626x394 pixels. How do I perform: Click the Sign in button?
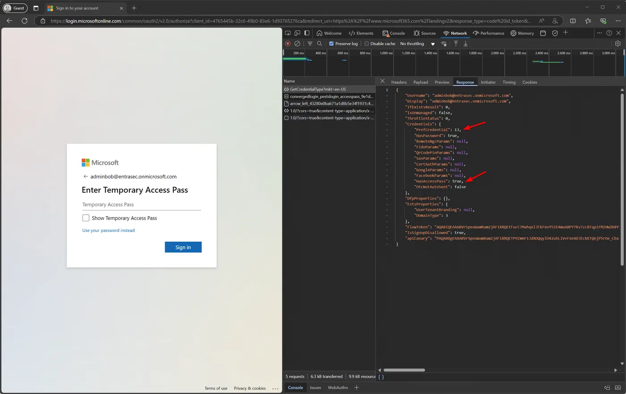(x=183, y=247)
